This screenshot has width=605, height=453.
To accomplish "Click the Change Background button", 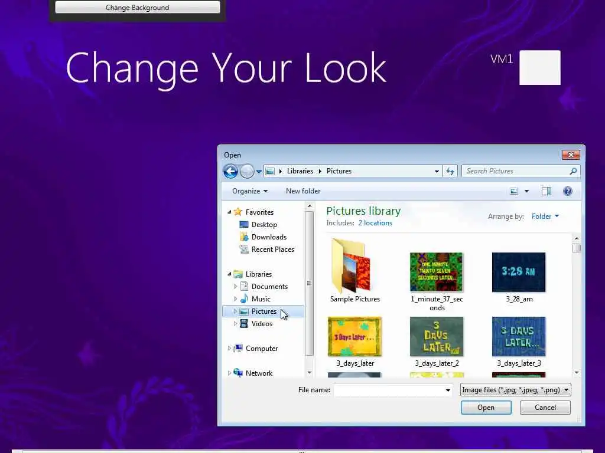I will pos(137,7).
